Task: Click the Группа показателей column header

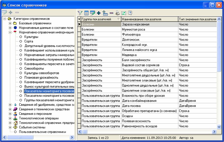Action: click(98, 19)
